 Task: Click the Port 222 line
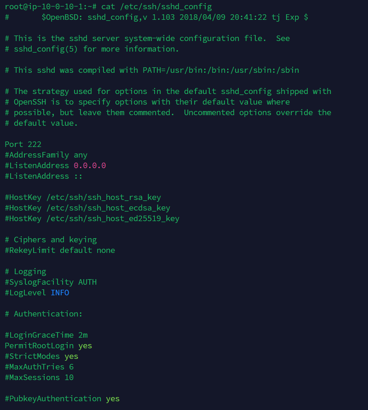[x=23, y=144]
